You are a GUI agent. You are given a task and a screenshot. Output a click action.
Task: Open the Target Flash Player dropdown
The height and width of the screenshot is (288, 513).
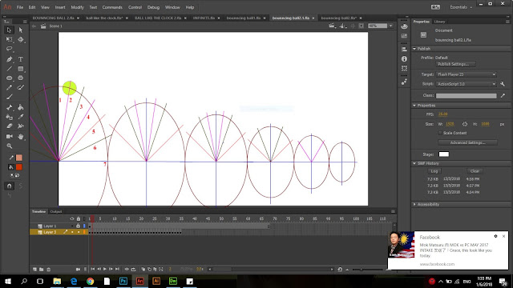click(467, 74)
